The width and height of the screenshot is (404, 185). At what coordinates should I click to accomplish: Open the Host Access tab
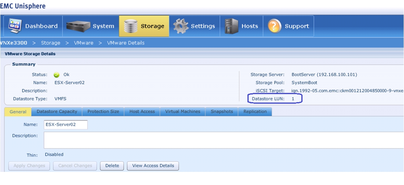pyautogui.click(x=142, y=111)
